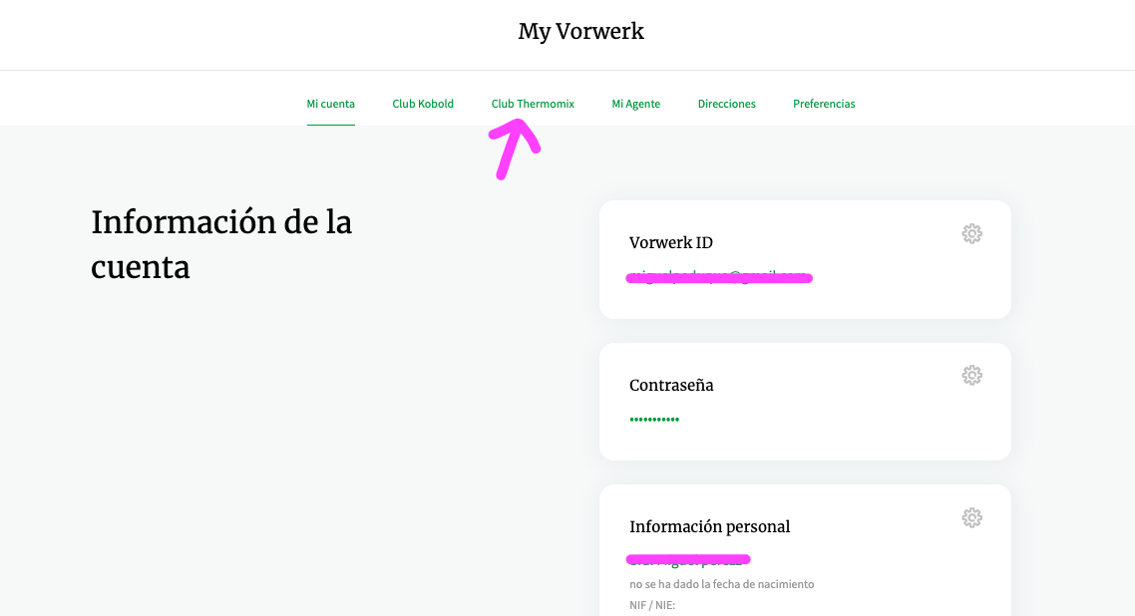The height and width of the screenshot is (616, 1135).
Task: Switch to the Club Kobold tab
Action: tap(423, 104)
